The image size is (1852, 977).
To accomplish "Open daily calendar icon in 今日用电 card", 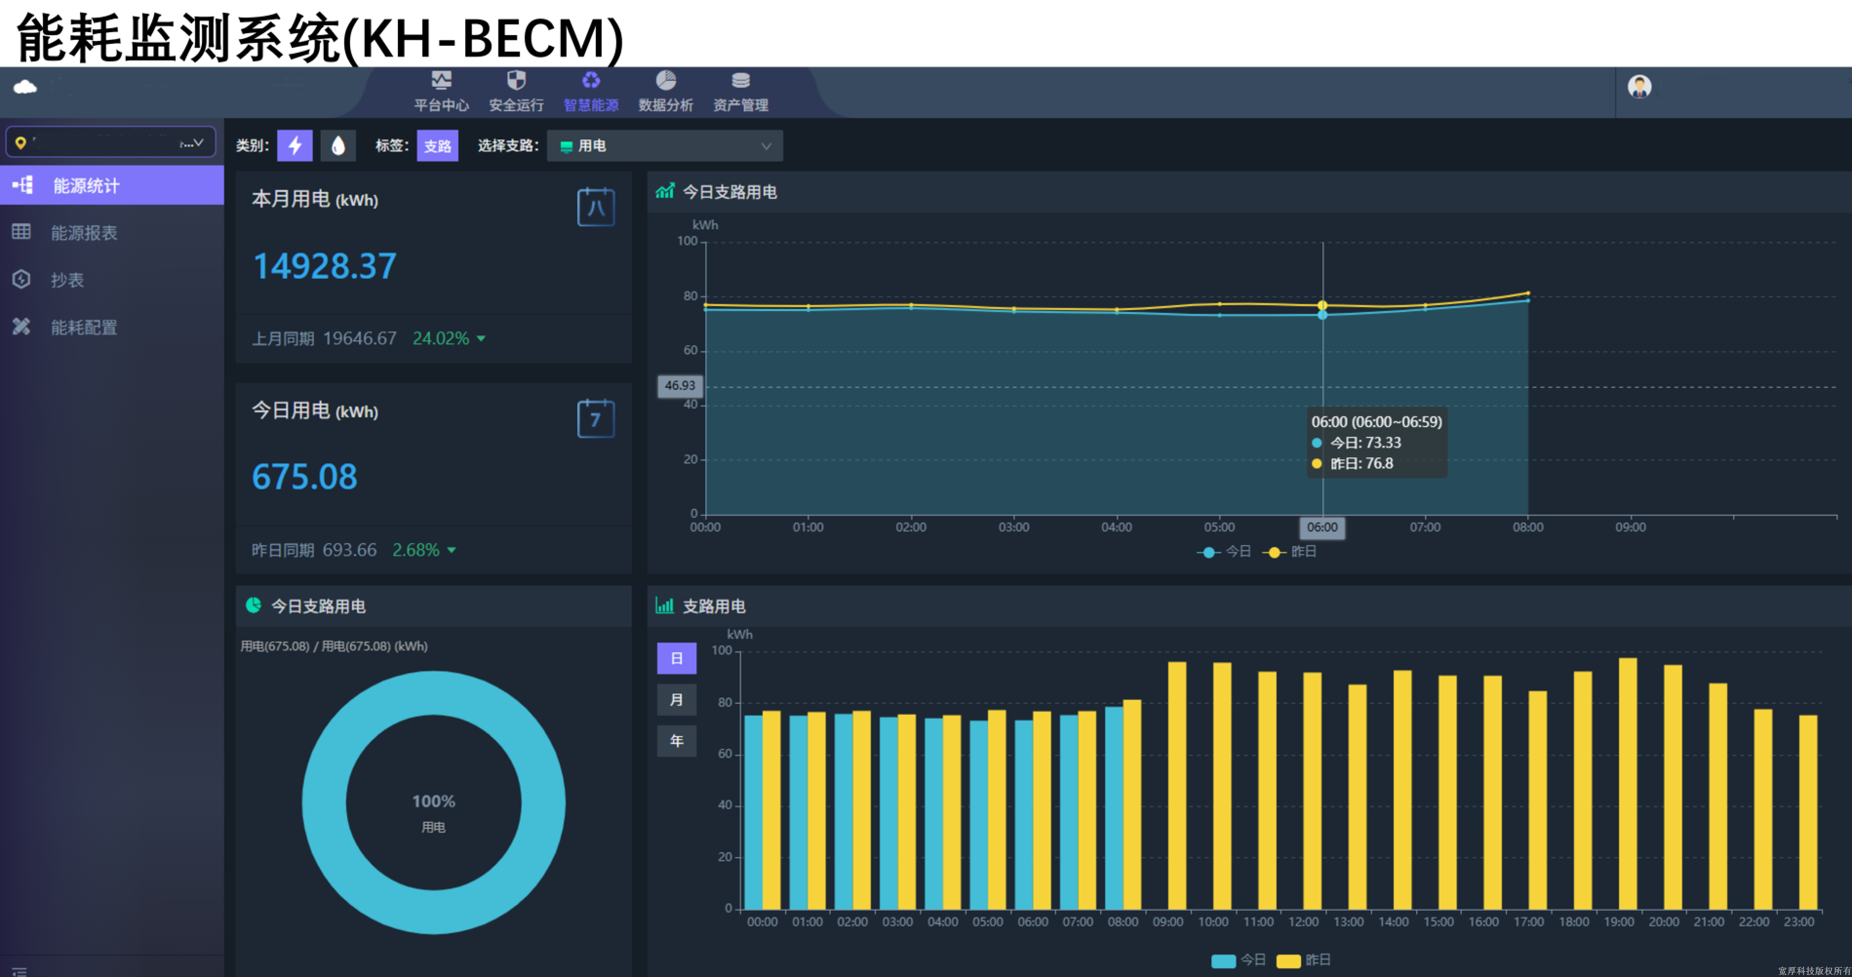I will (595, 418).
